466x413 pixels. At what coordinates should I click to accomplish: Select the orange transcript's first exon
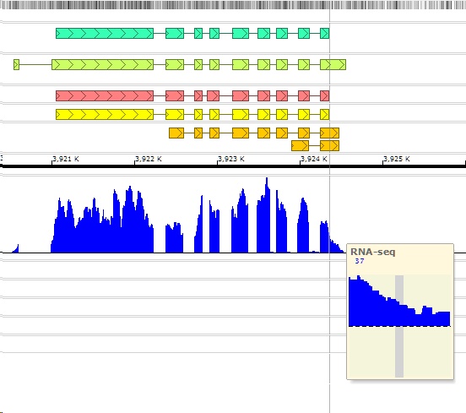(x=176, y=133)
